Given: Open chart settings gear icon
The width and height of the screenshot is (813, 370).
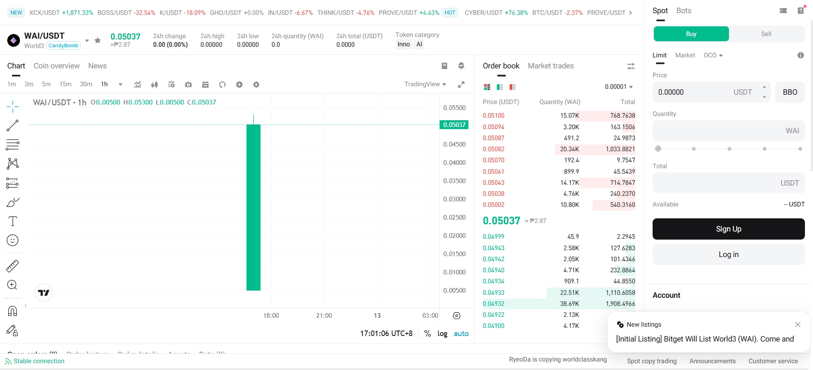Looking at the screenshot, I should click(256, 85).
